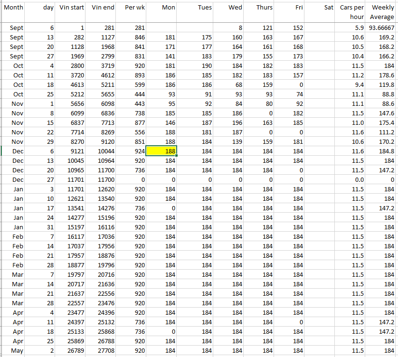
Task: Select the yellow highlighted cell with 188
Action: point(162,151)
